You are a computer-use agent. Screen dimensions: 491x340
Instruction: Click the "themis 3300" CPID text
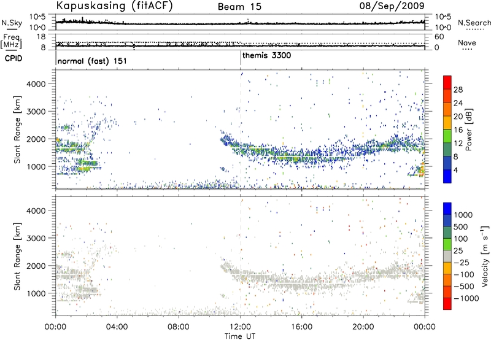point(267,55)
